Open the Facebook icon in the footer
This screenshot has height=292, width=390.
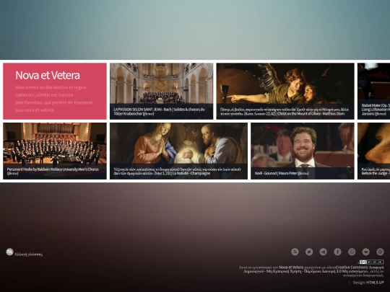[x=337, y=252]
